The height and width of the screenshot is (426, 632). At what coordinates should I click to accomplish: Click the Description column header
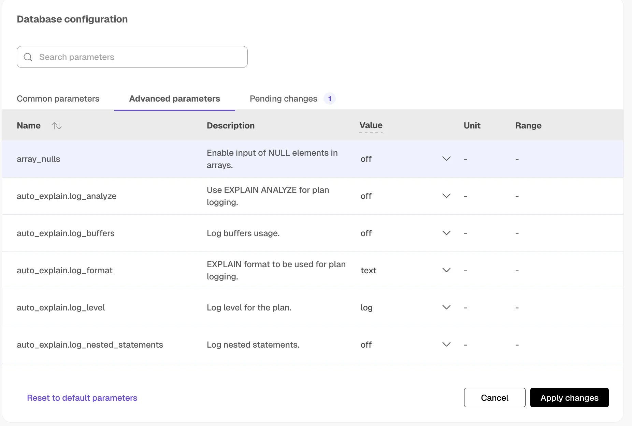(231, 126)
